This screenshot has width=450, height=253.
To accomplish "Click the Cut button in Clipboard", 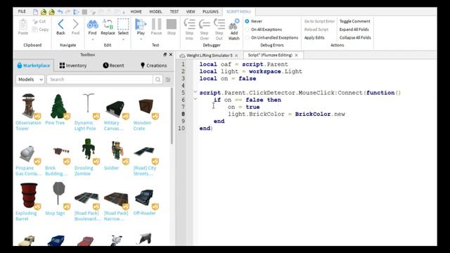I will pyautogui.click(x=39, y=21).
